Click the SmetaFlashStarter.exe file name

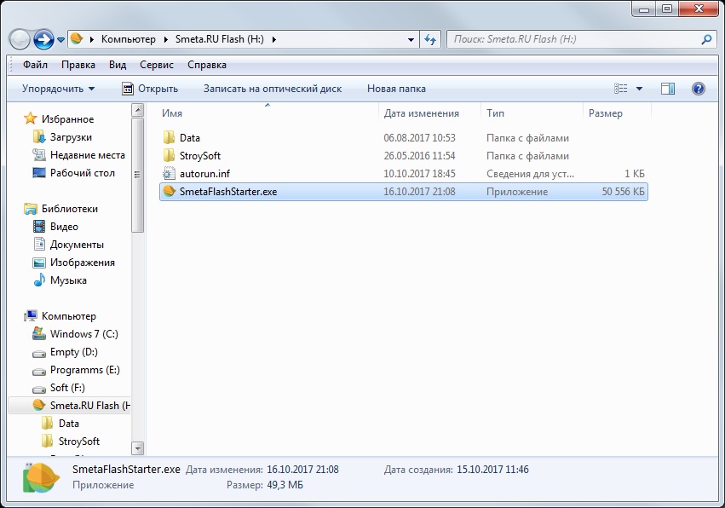tap(228, 192)
